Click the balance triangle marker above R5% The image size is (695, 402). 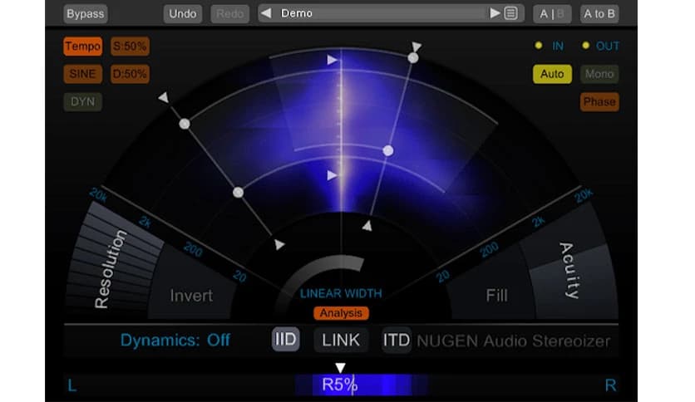340,367
